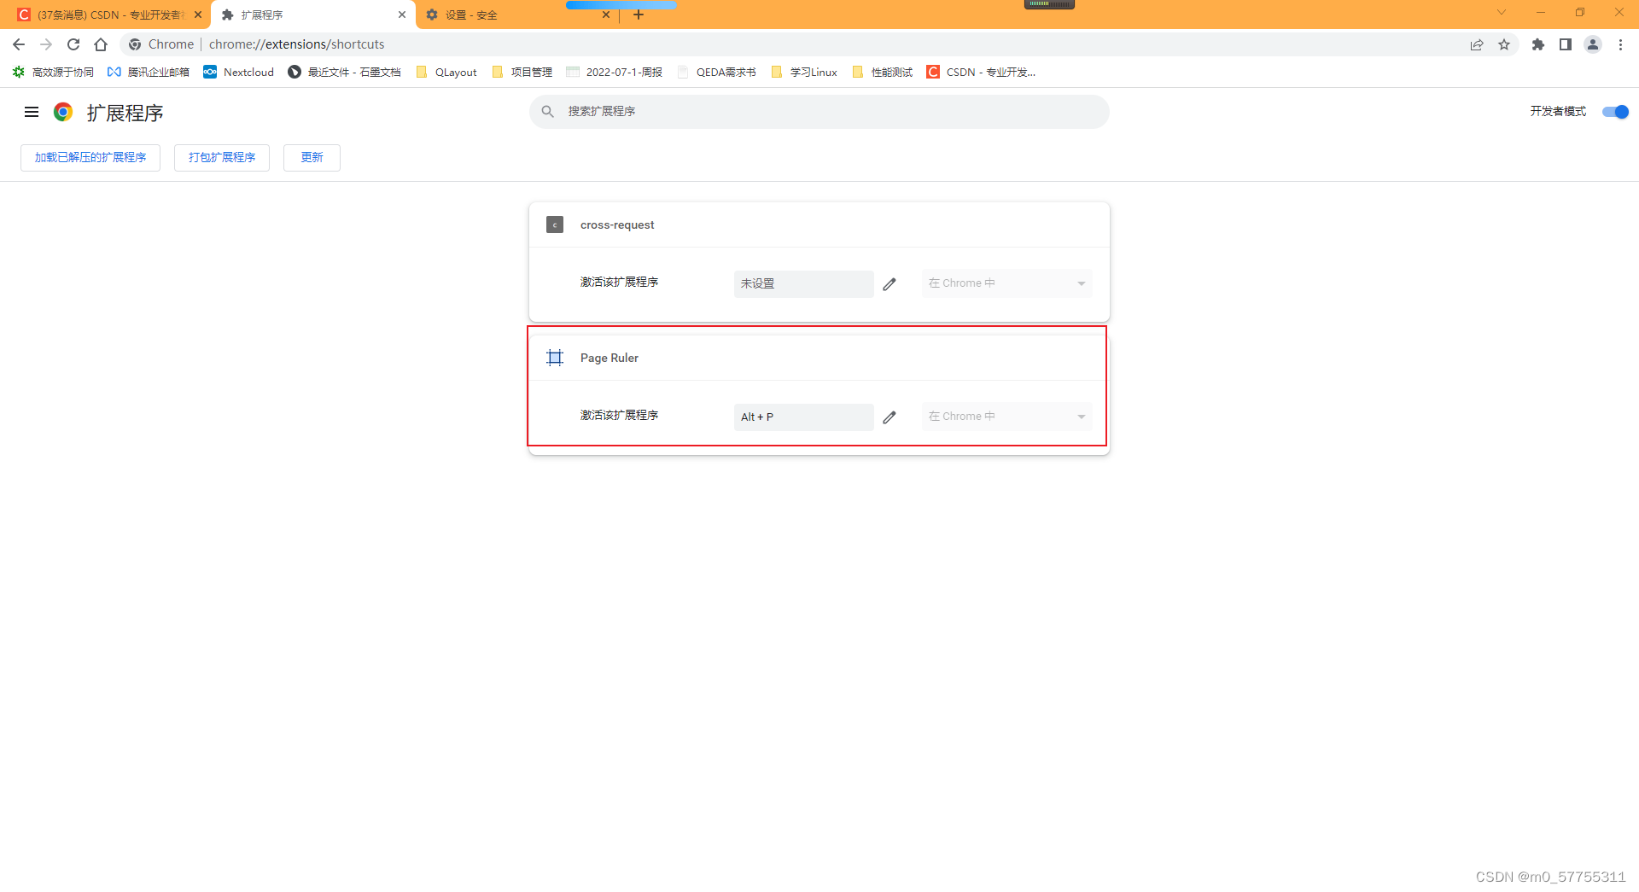Click the home button icon
Viewport: 1639px width, 892px height.
tap(101, 44)
